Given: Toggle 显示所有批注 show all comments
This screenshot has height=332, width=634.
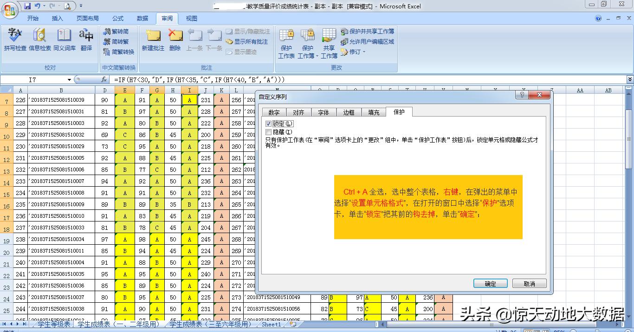Looking at the screenshot, I should click(250, 41).
